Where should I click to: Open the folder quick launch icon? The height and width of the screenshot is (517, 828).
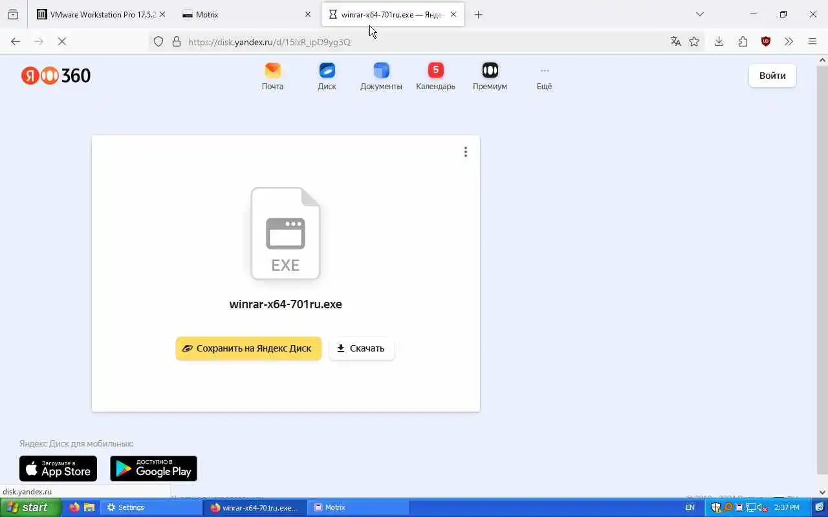89,507
